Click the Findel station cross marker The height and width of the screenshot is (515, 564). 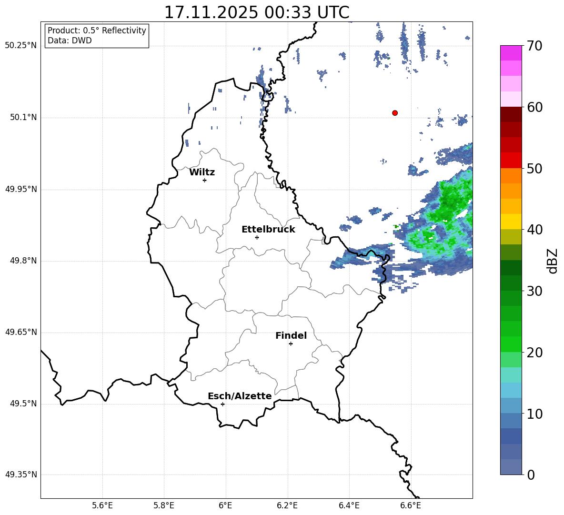click(x=291, y=344)
